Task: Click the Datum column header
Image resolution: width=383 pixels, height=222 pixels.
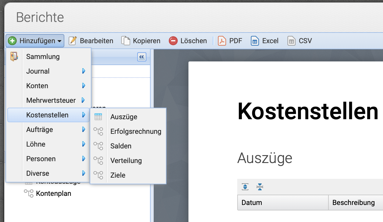Action: [283, 203]
